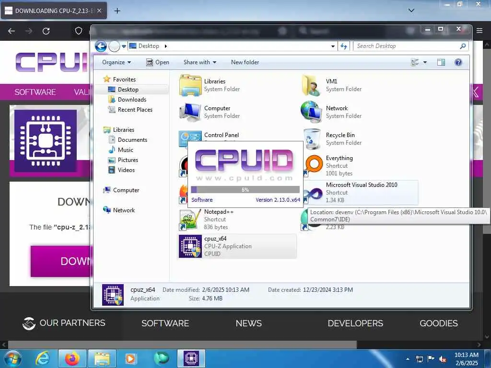
Task: Select the cpuz_x64 application icon
Action: tap(190, 246)
